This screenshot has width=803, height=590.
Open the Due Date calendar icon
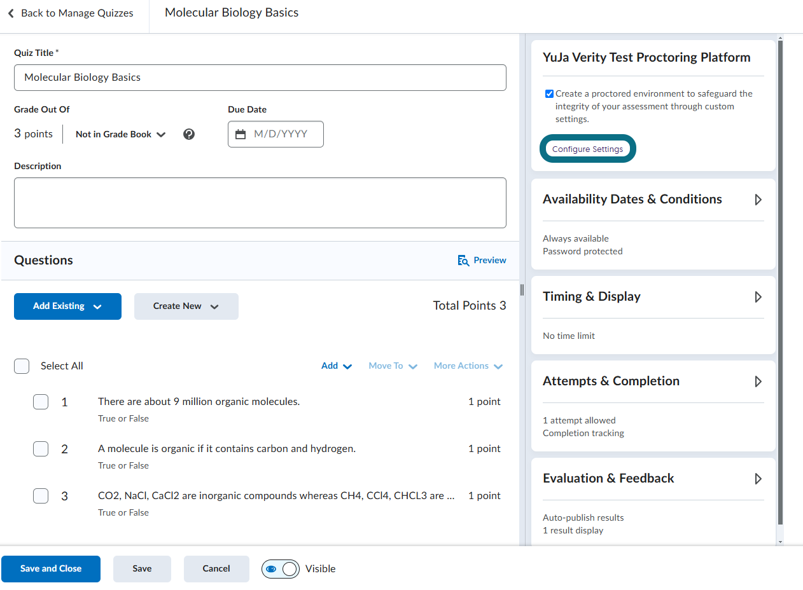coord(241,134)
